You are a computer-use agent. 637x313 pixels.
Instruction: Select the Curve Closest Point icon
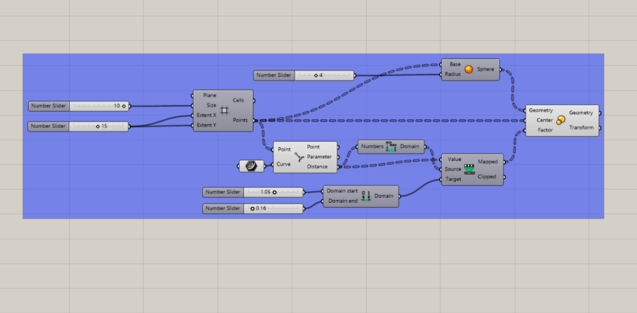pyautogui.click(x=299, y=157)
